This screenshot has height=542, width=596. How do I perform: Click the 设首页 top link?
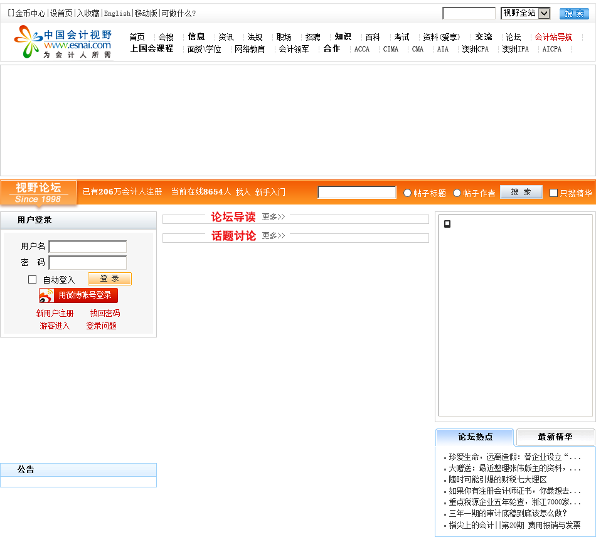click(61, 13)
